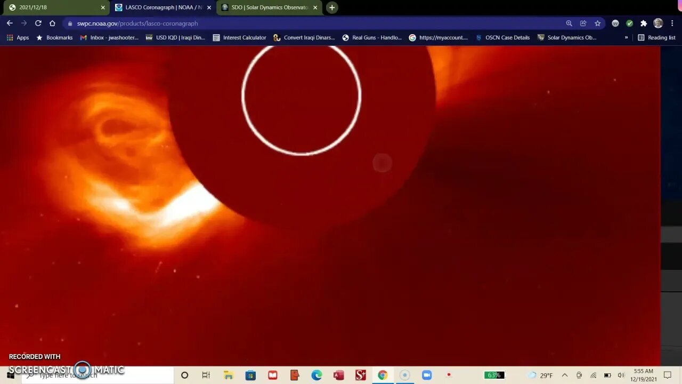
Task: Open volume control in tray
Action: 621,375
